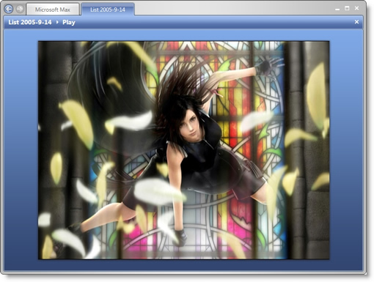
Task: Select the List 2005-9-14 tab
Action: coord(108,10)
